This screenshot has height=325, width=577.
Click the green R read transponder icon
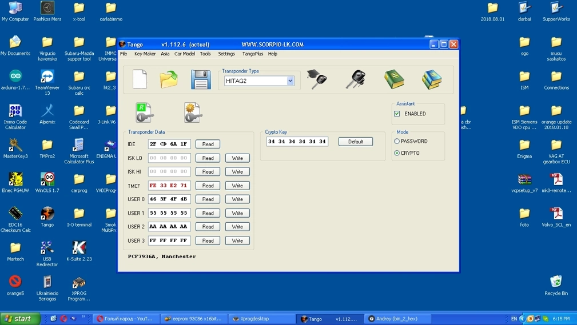[x=144, y=113]
